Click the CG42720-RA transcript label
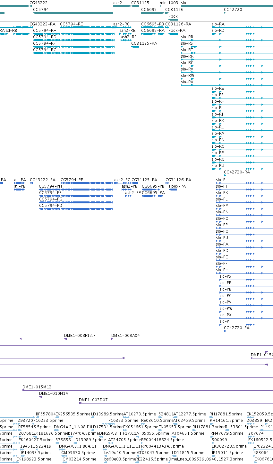Viewport: 273px width, 464px height. point(237,172)
